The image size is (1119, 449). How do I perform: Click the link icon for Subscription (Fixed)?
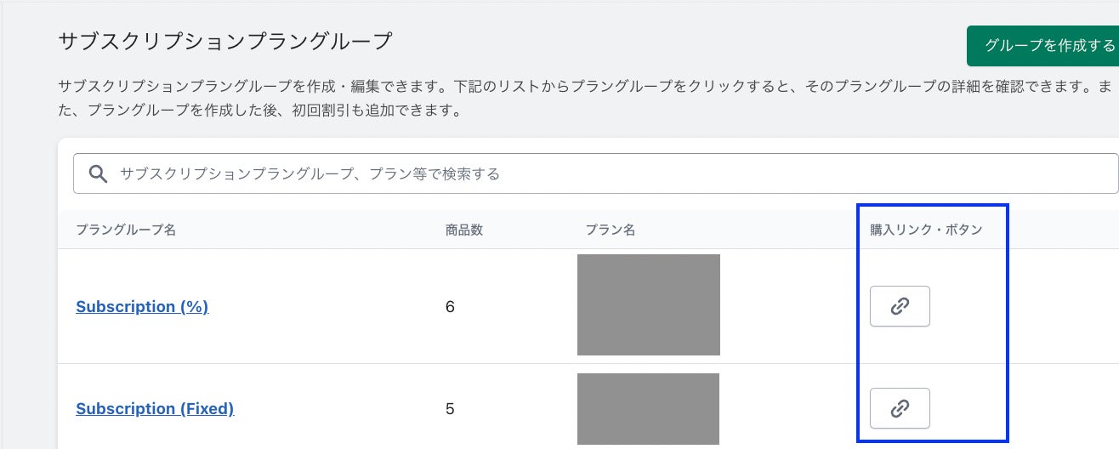(900, 408)
